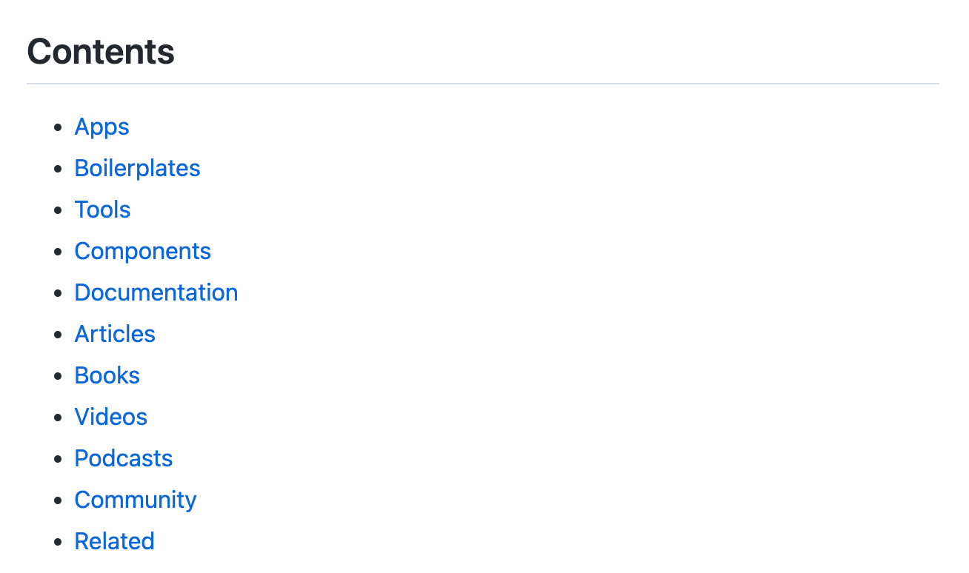Viewport: 969px width, 573px height.
Task: Click the Contents heading
Action: pyautogui.click(x=101, y=52)
